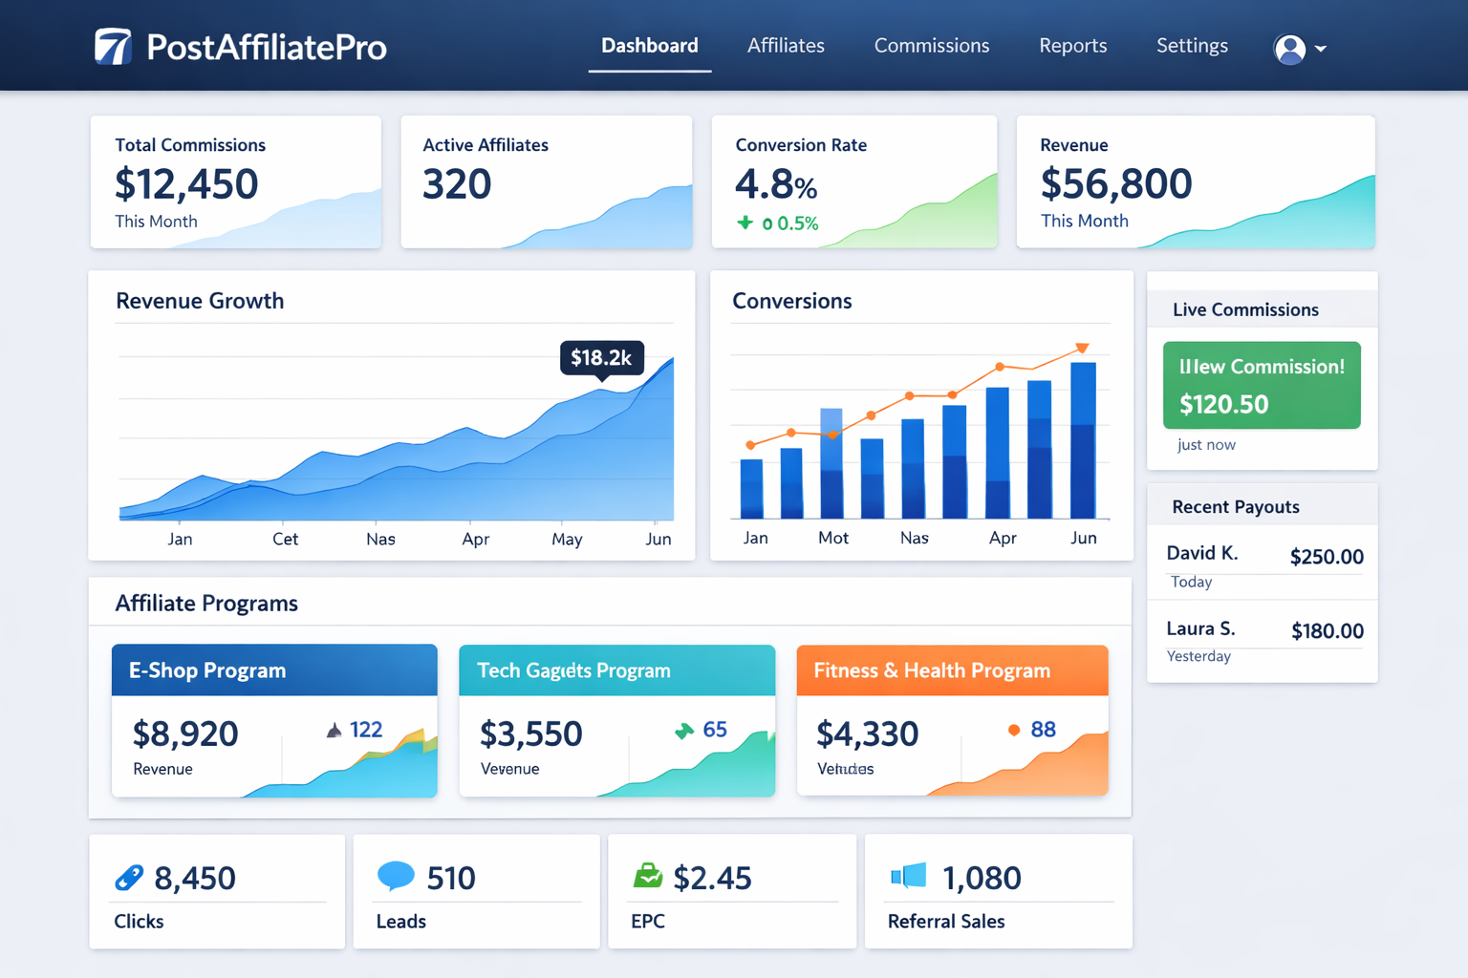Open the Commissions section
Image resolution: width=1468 pixels, height=978 pixels.
[931, 45]
